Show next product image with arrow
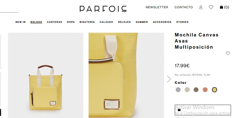 click(x=169, y=79)
